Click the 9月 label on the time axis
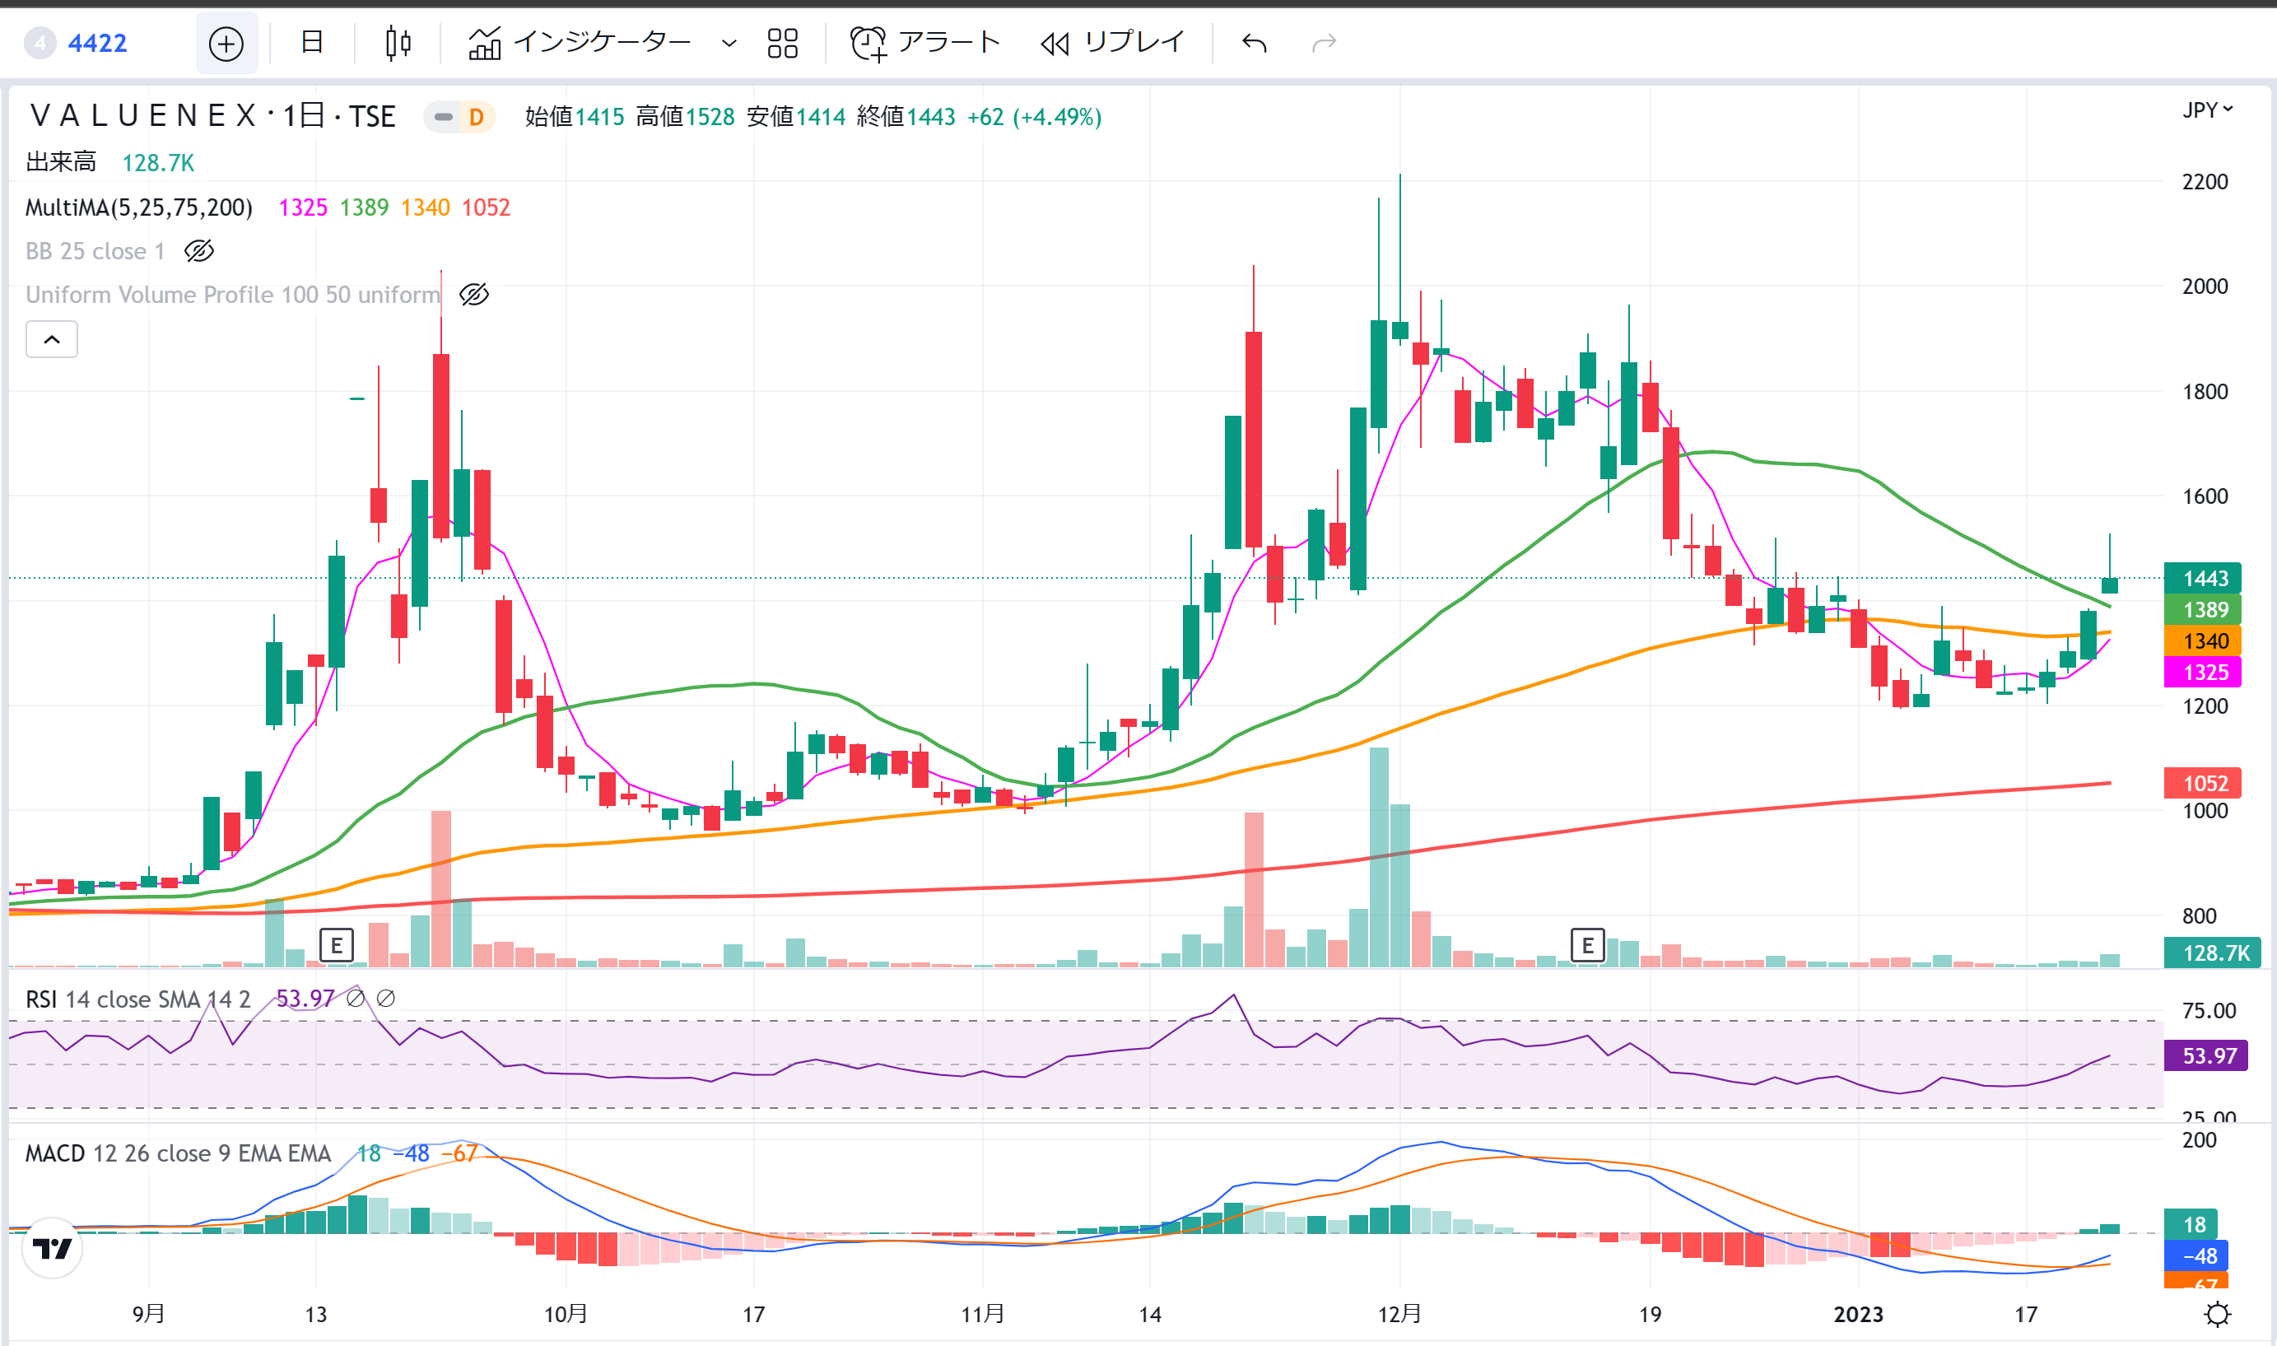Image resolution: width=2277 pixels, height=1346 pixels. tap(149, 1313)
